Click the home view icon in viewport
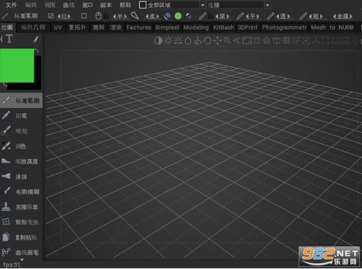This screenshot has height=269, width=362. [x=267, y=41]
